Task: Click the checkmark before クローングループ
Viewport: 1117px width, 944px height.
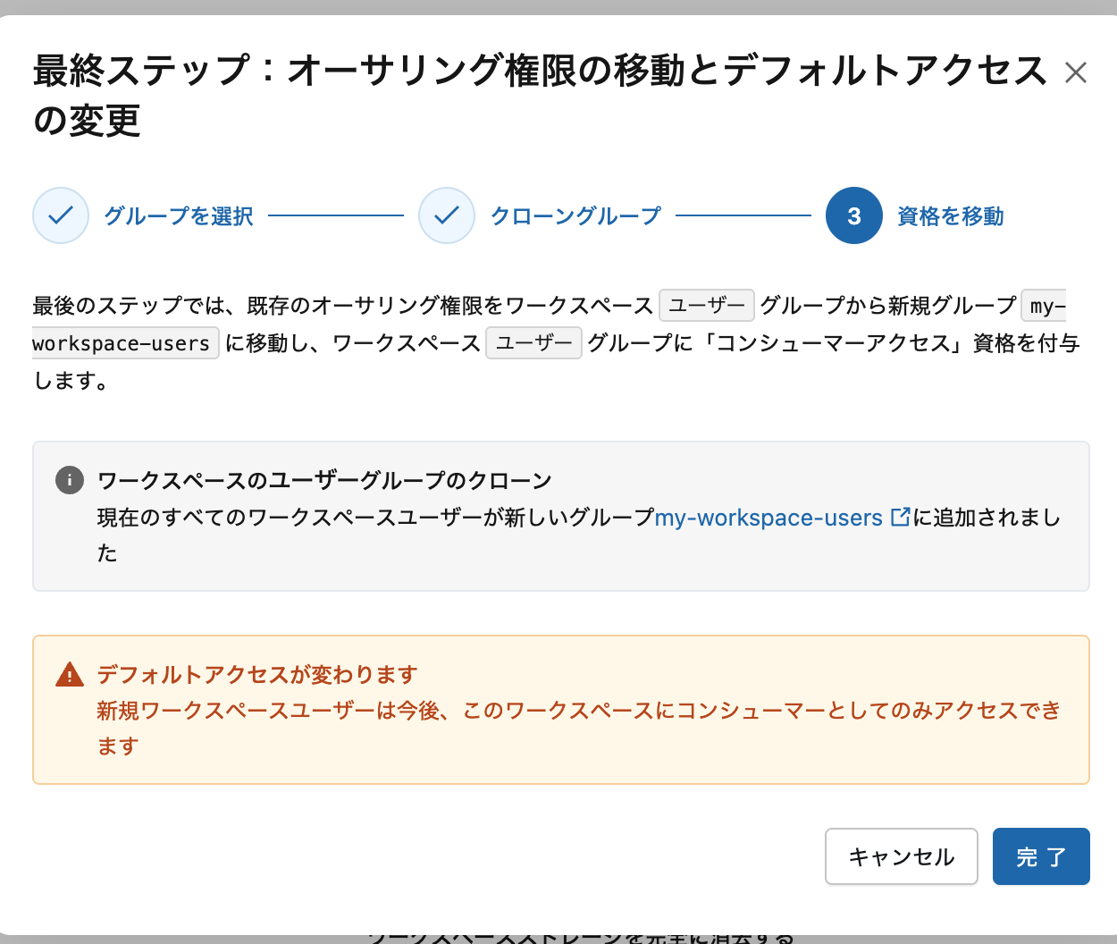Action: (x=446, y=215)
